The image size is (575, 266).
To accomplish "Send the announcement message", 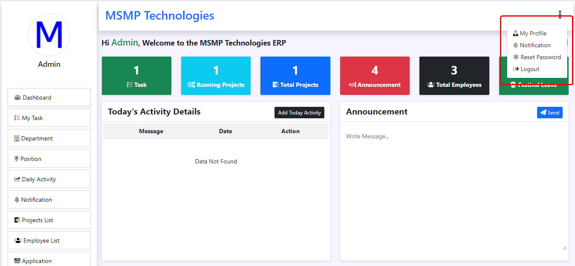I will coord(549,112).
